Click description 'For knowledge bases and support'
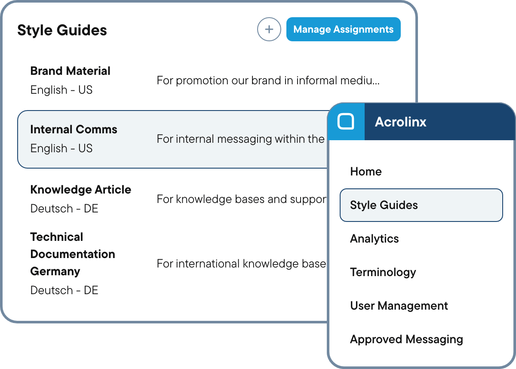 242,199
